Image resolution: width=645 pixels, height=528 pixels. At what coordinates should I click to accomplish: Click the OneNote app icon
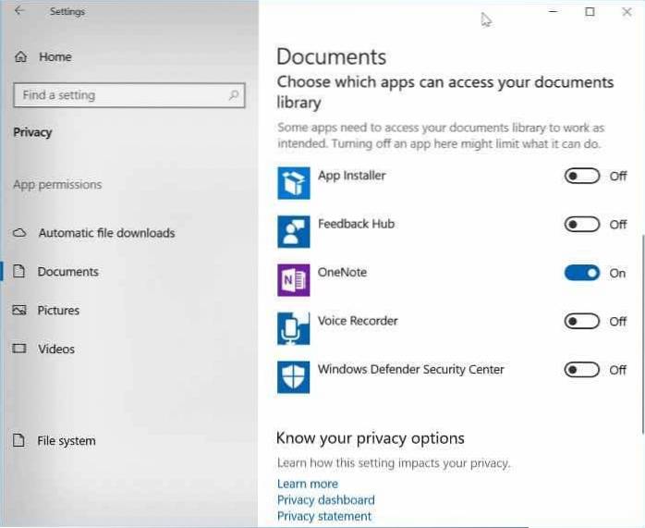tap(294, 280)
